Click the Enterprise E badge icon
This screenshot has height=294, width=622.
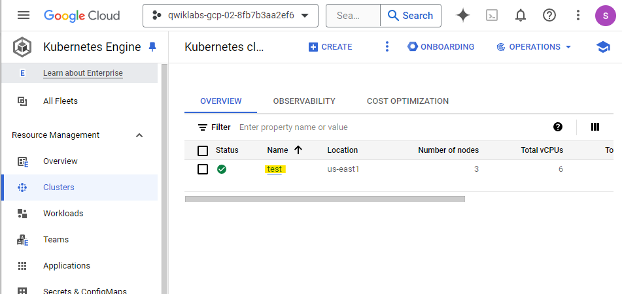(22, 73)
